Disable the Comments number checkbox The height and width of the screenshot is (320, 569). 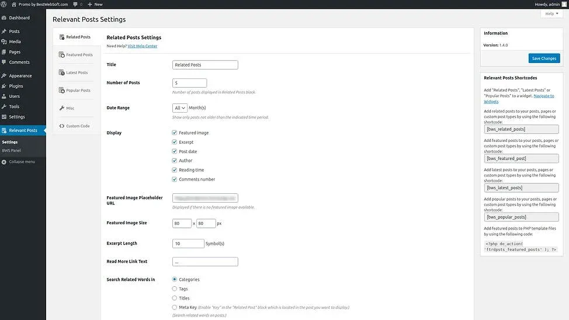pos(175,179)
